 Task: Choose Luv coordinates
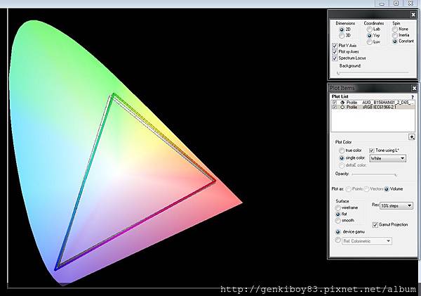pyautogui.click(x=370, y=42)
